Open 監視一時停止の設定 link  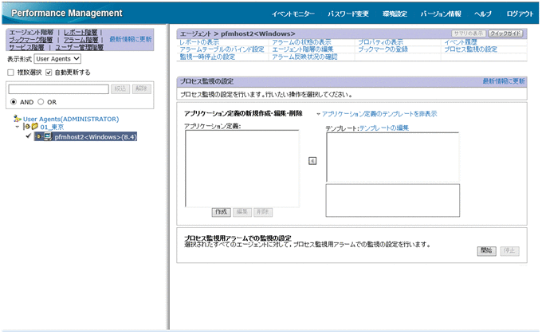207,57
